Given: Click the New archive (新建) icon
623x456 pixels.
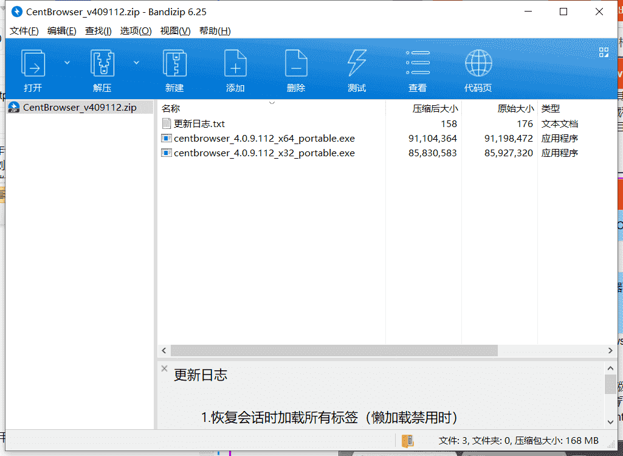Looking at the screenshot, I should coord(174,63).
